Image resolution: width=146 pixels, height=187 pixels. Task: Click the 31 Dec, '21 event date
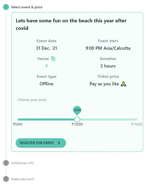point(46,48)
